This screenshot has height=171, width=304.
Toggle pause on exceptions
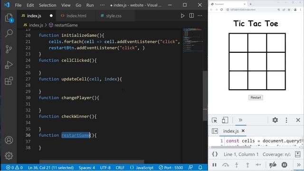[x=284, y=165]
